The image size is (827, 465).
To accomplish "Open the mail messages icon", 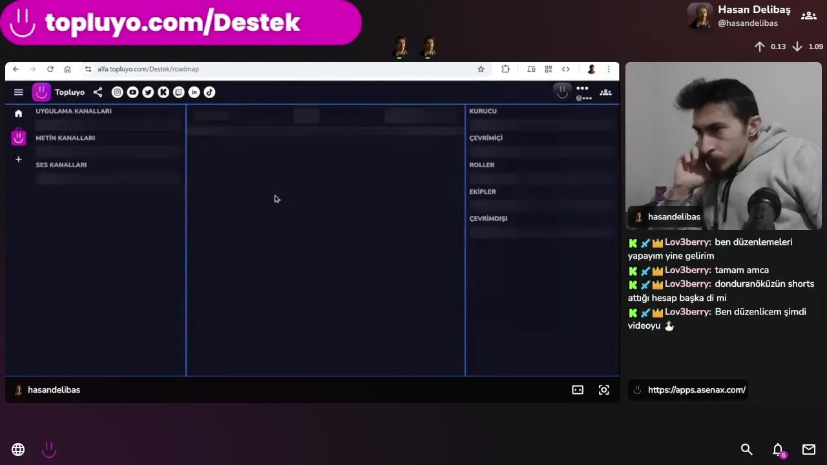I will (x=808, y=449).
